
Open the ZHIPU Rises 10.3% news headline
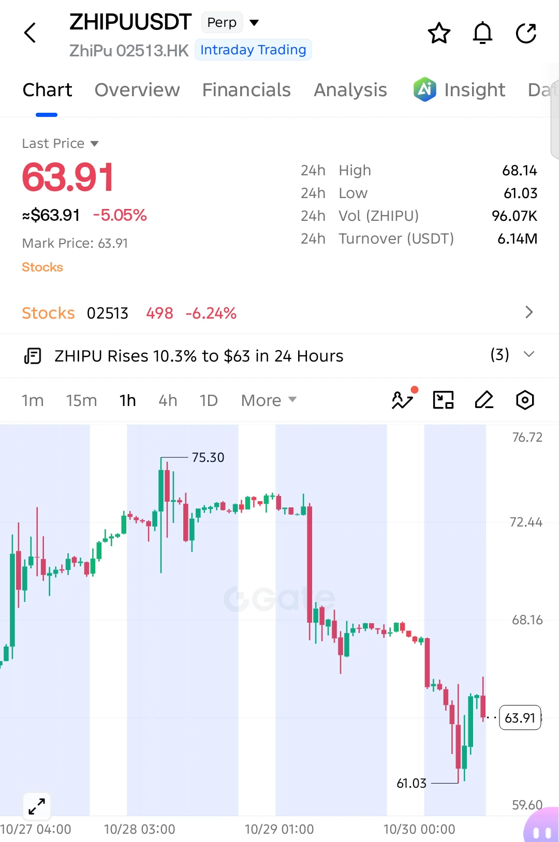pyautogui.click(x=199, y=356)
